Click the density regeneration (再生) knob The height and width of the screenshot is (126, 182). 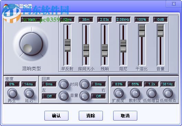pyautogui.click(x=12, y=93)
